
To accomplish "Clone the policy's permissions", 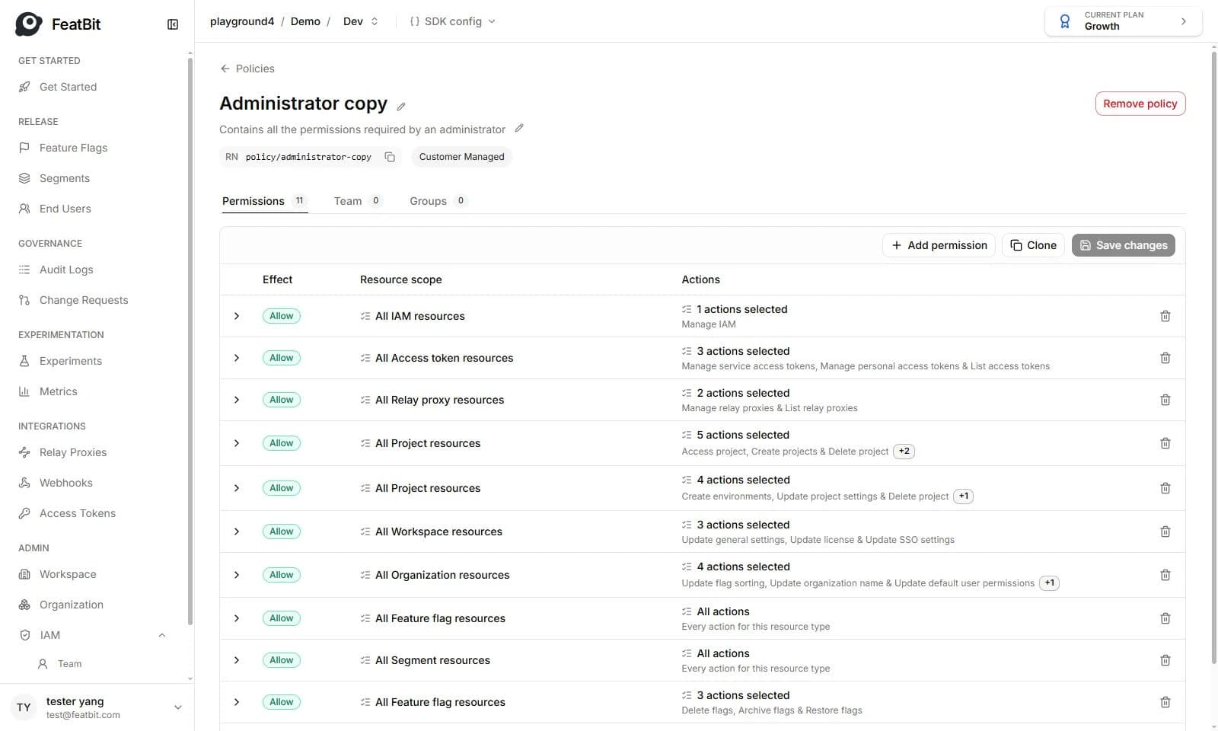I will coord(1033,245).
